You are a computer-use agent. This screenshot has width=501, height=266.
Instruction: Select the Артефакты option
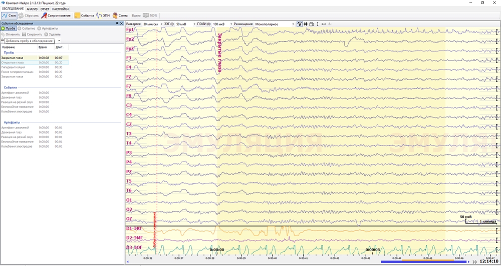click(48, 28)
